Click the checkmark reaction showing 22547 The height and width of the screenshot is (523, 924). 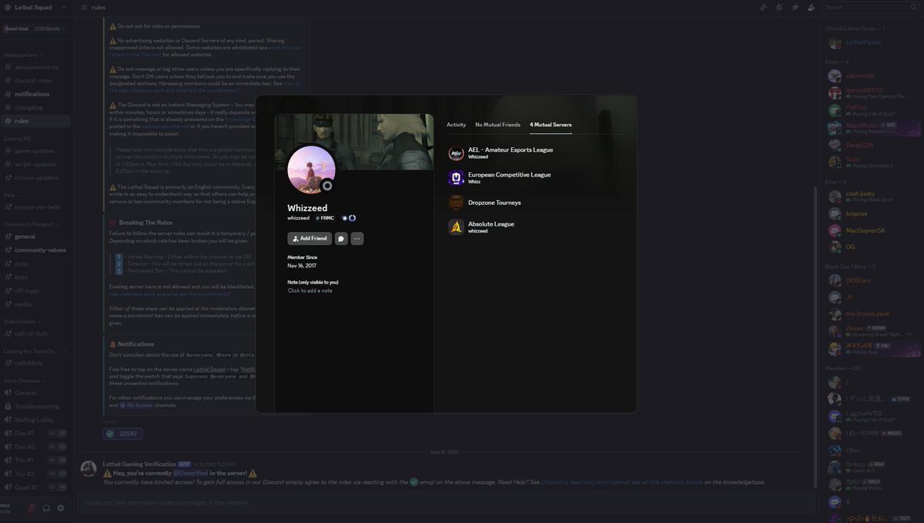point(123,434)
